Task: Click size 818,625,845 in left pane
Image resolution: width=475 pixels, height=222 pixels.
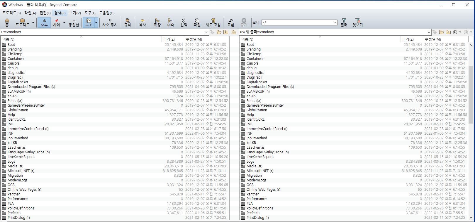Action: (x=173, y=171)
